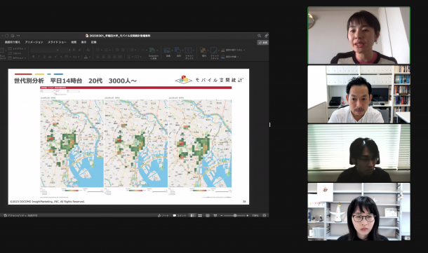Insert a picture using the 画像 icon

(x=168, y=52)
